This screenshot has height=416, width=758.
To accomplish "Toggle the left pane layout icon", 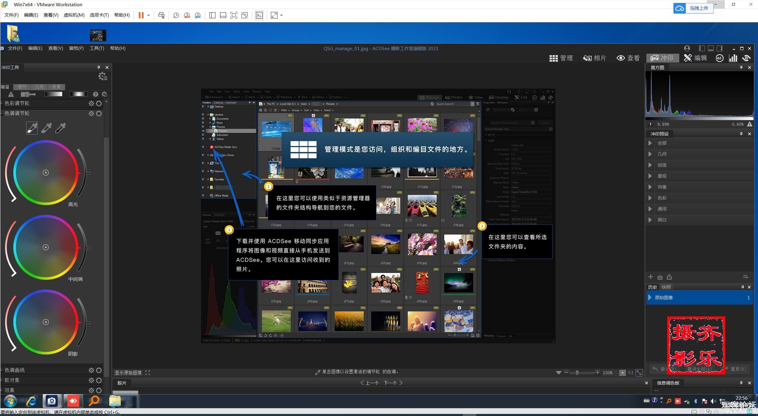I will pyautogui.click(x=702, y=48).
